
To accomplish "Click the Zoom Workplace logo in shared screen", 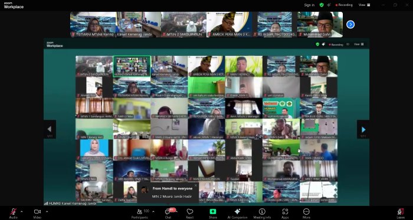I will [x=54, y=44].
